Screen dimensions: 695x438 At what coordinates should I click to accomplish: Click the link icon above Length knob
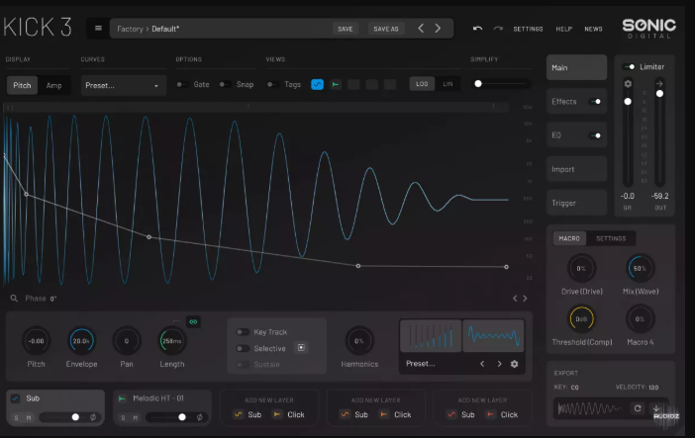pos(193,320)
